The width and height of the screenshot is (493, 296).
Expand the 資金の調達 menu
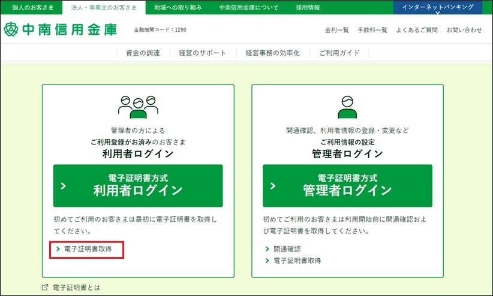coord(143,53)
